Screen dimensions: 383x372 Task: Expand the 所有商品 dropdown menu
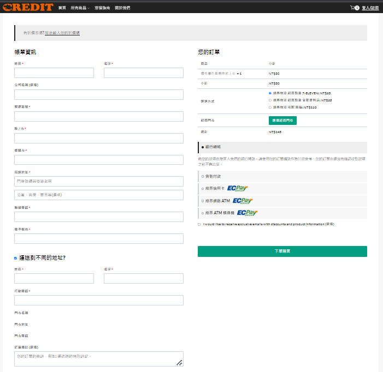80,8
